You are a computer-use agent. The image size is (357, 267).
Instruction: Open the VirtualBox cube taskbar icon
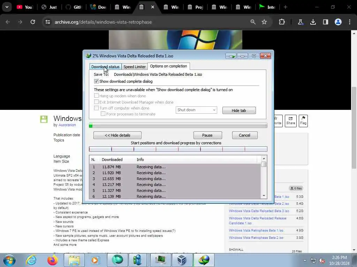pyautogui.click(x=182, y=260)
